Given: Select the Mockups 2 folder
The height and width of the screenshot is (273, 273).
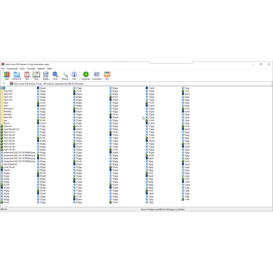Looking at the screenshot, I should 9,109.
